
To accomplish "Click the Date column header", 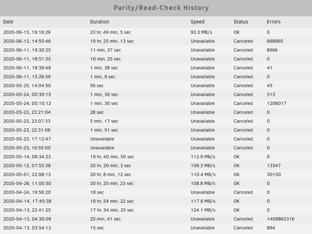I will [8, 22].
